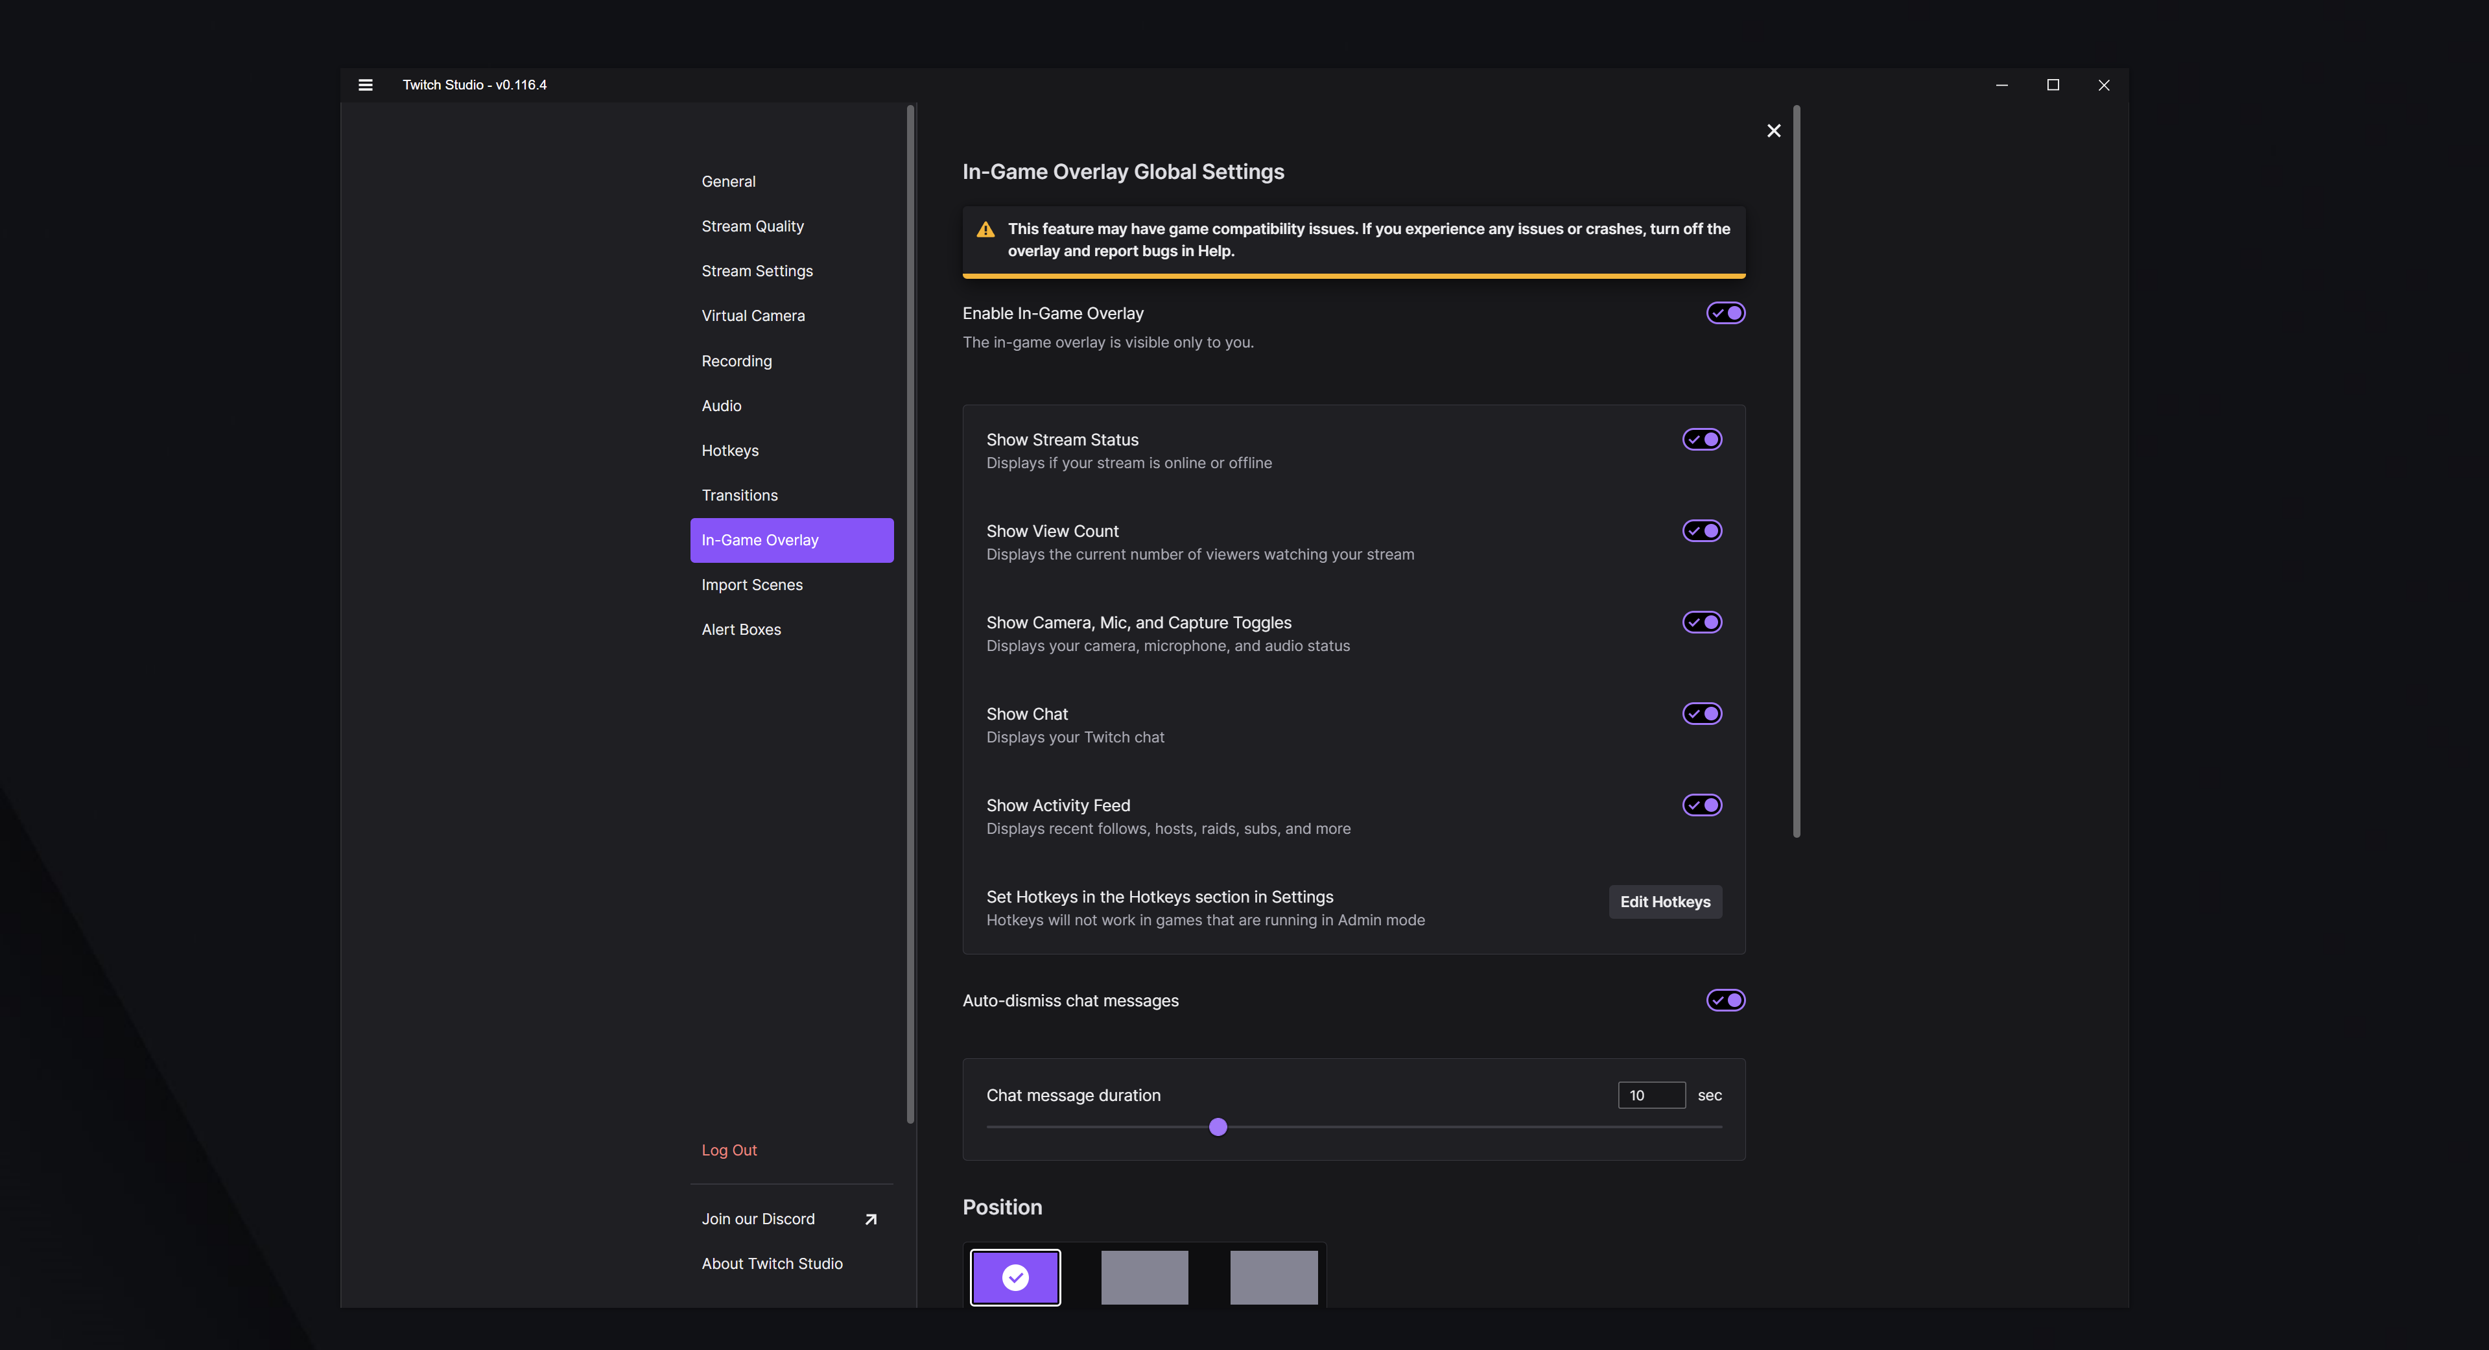Viewport: 2489px width, 1350px height.
Task: Maximize the Twitch Studio window
Action: [2053, 85]
